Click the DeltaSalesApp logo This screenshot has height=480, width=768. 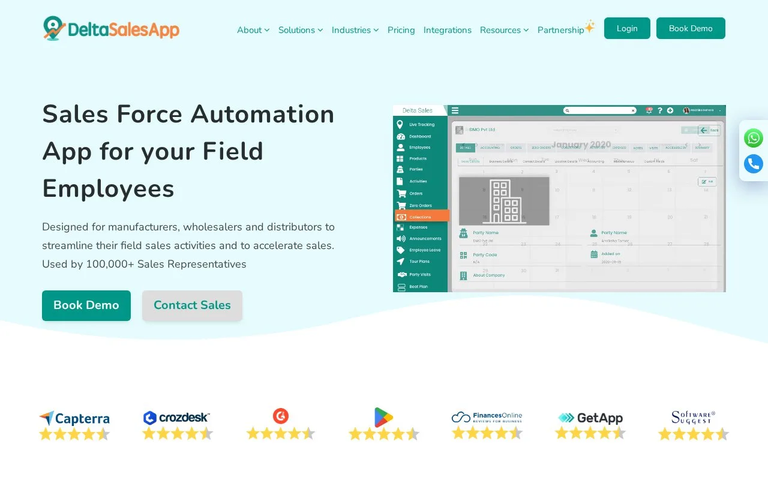coord(111,29)
